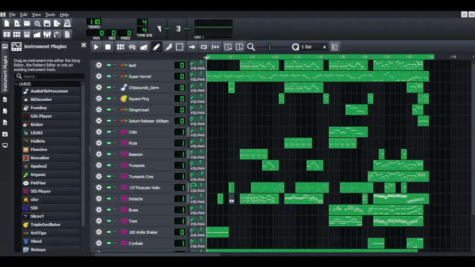Click the time signature numerator 4

pyautogui.click(x=143, y=22)
